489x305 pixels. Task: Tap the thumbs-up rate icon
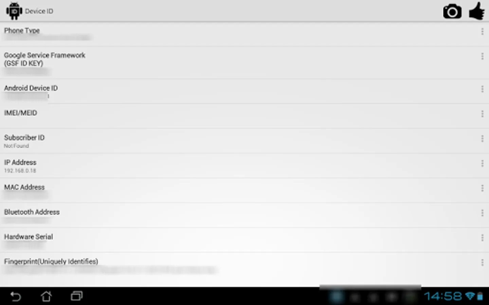(477, 11)
